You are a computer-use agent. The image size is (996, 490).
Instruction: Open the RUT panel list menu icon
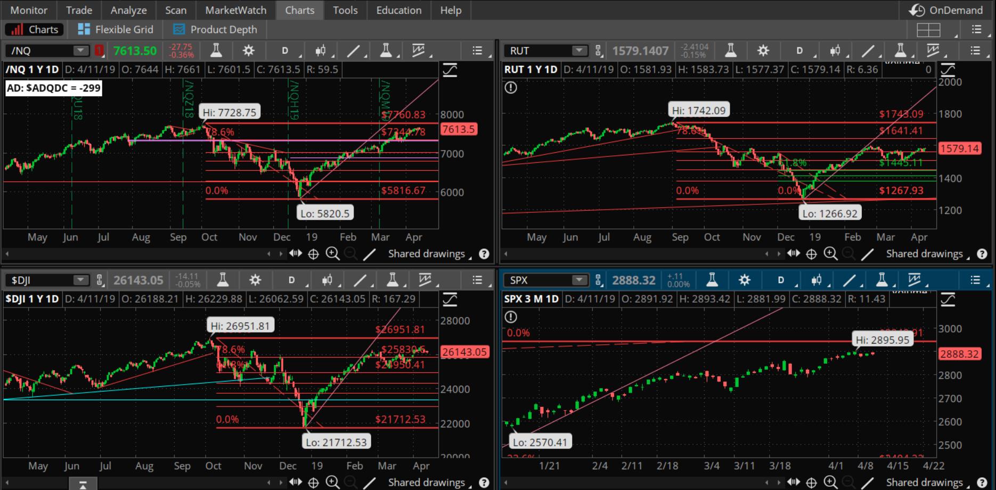975,51
